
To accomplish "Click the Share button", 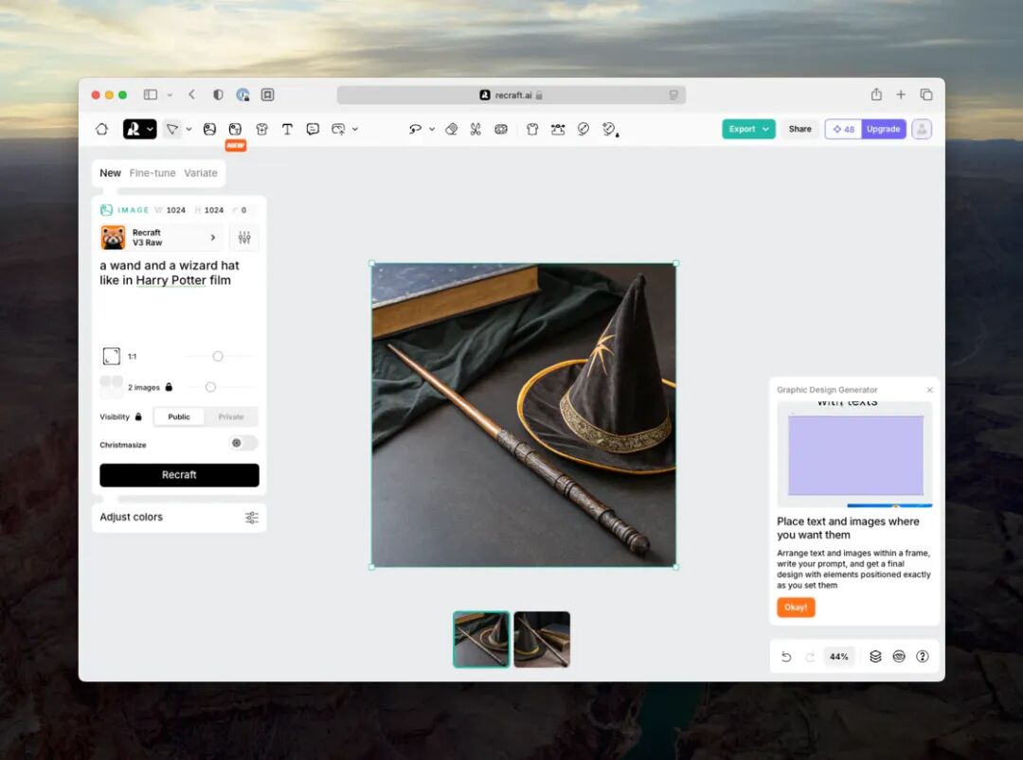I will [799, 129].
